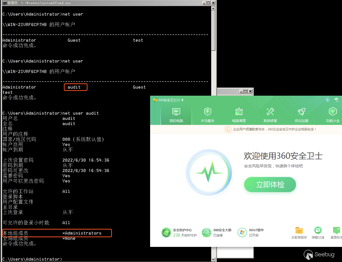The image size is (342, 262).
Task: Click the 帐户启用 label
Action: coord(13,144)
